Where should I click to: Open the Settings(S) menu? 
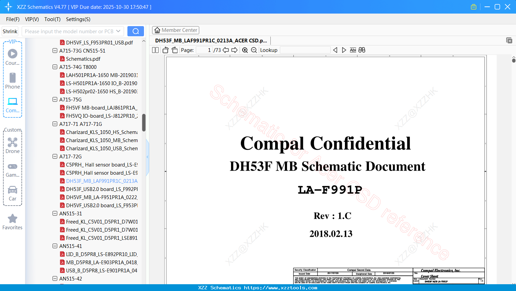click(78, 19)
